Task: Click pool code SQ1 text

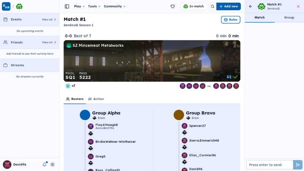Action: click(x=70, y=78)
